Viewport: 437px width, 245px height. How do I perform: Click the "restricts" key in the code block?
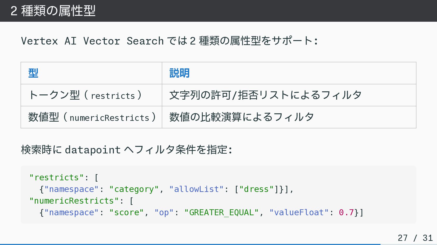pos(57,177)
